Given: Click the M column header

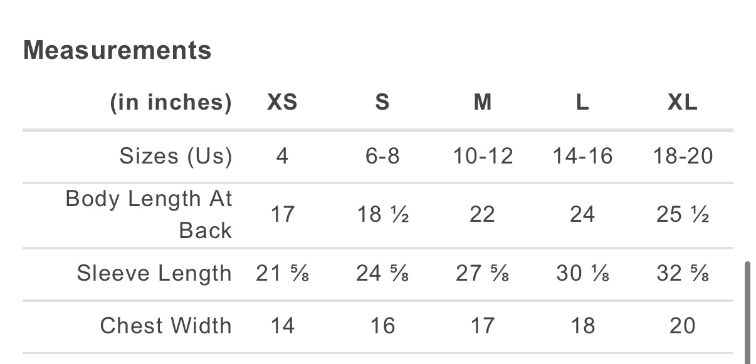Looking at the screenshot, I should coord(482,102).
